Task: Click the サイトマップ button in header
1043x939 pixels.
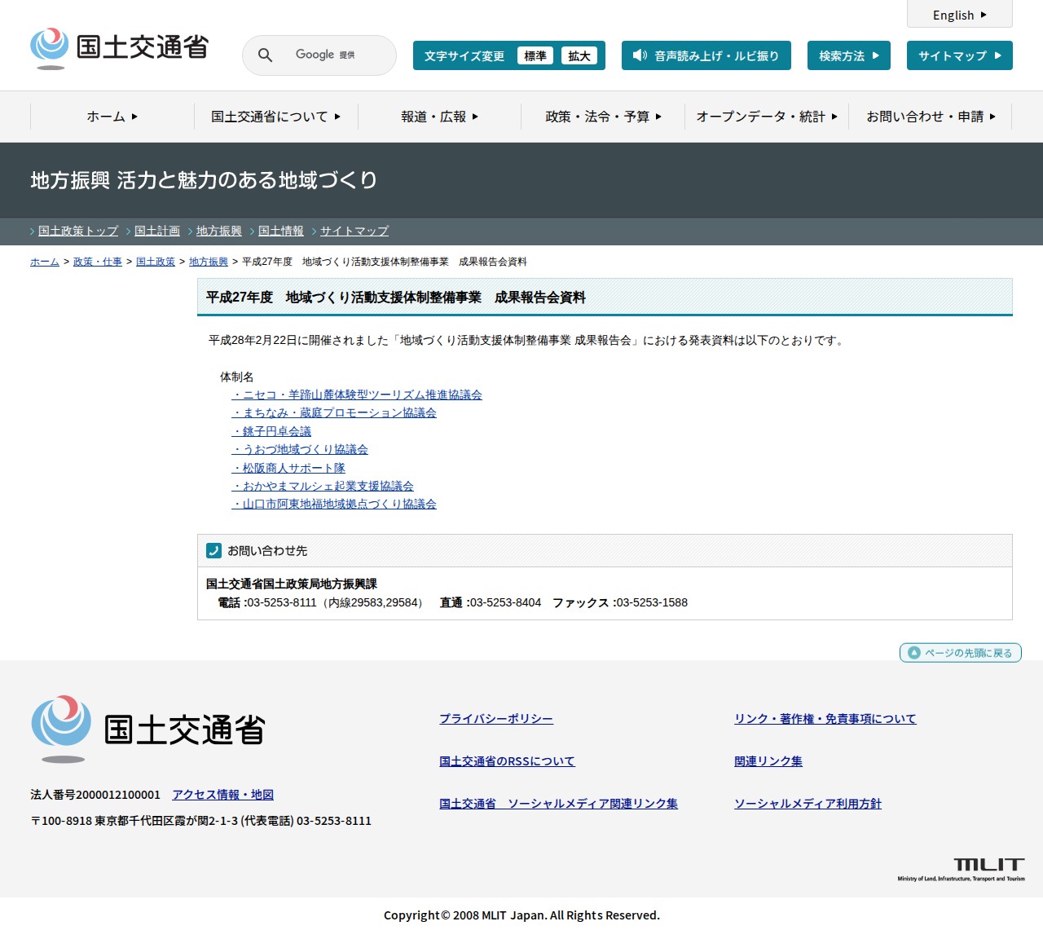Action: [959, 55]
